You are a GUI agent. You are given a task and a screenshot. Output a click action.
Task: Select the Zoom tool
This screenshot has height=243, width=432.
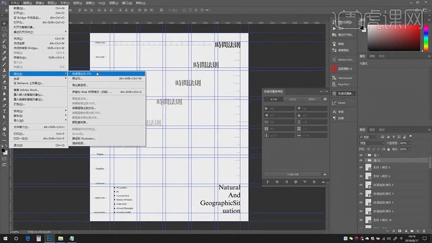(5, 134)
